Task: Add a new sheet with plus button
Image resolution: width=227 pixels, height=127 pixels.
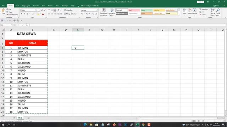Action: click(x=28, y=118)
